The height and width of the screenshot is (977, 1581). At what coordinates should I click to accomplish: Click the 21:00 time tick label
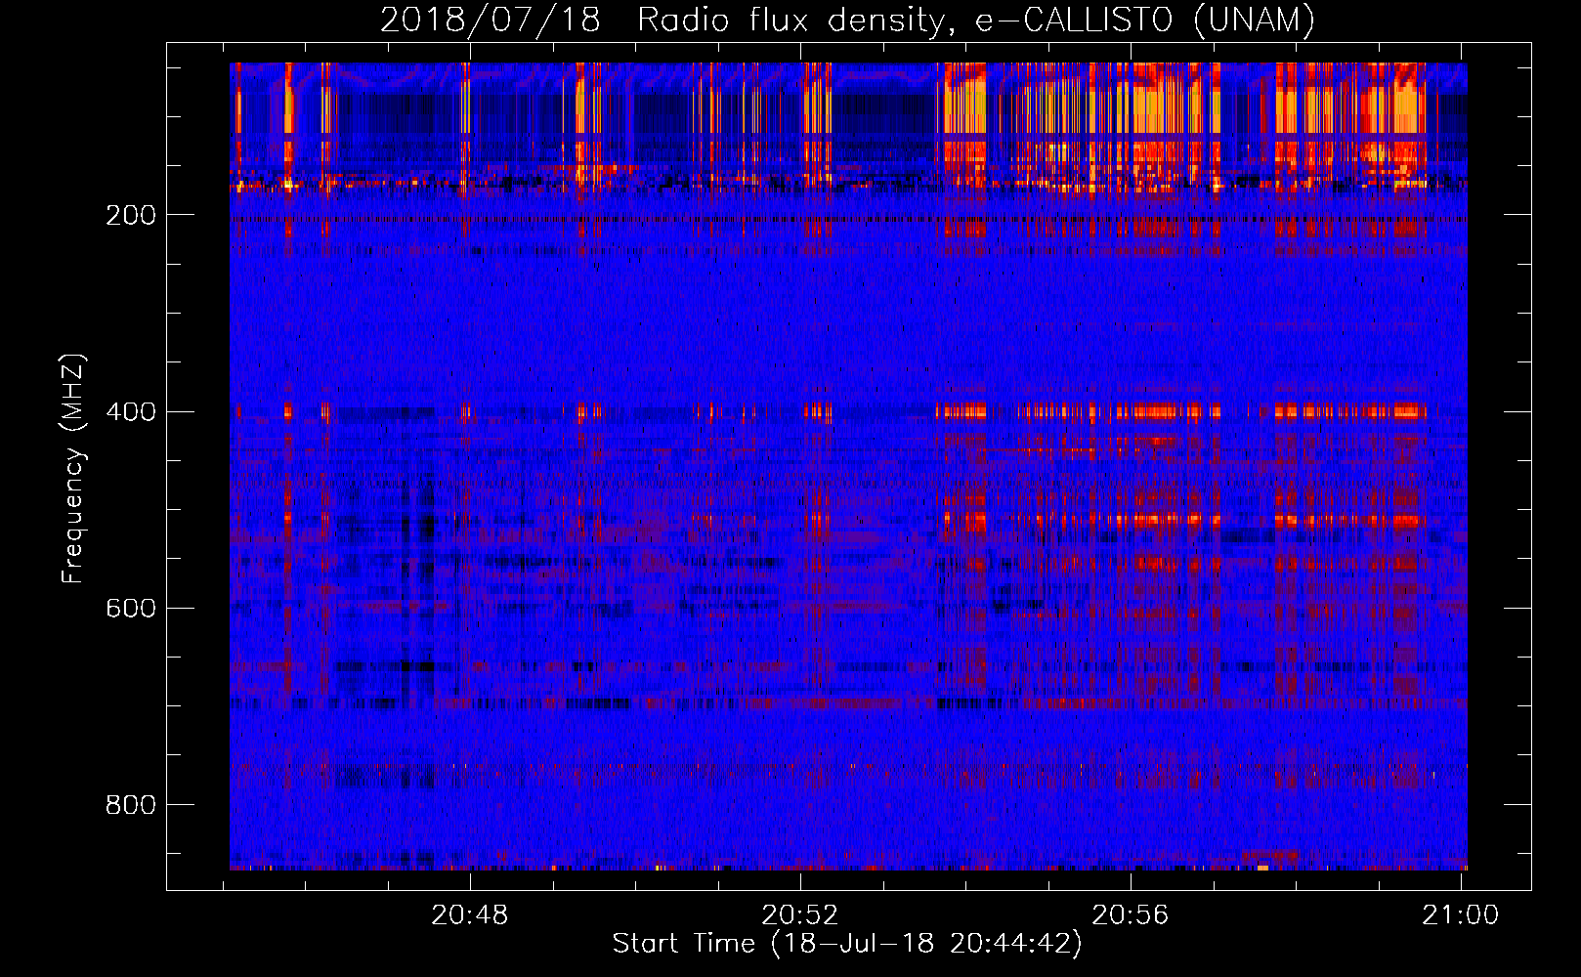click(x=1460, y=915)
